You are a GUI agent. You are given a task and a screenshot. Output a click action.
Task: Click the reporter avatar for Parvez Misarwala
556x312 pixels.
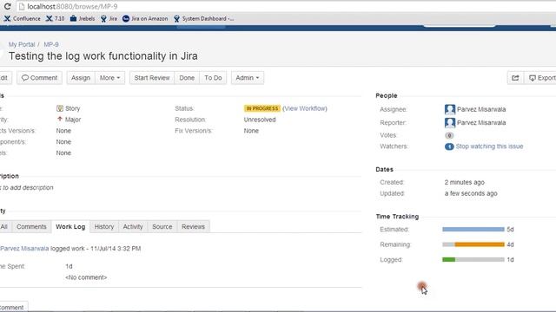450,123
